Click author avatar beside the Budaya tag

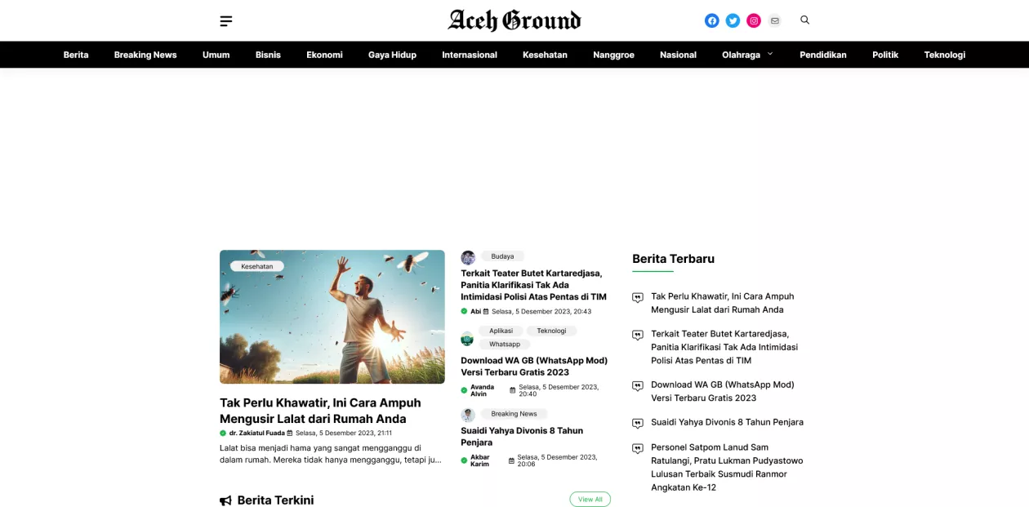[x=468, y=257]
